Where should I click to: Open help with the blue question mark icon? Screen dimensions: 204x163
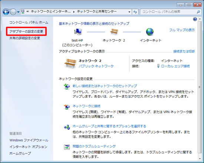coord(195,19)
